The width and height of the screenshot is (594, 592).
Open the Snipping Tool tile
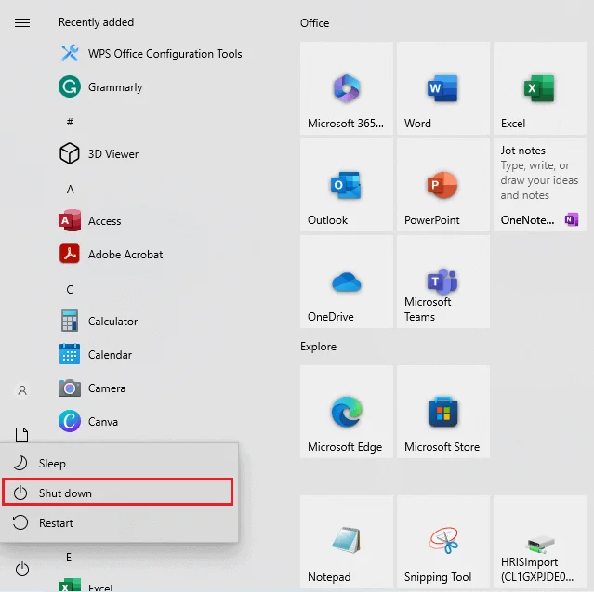click(x=443, y=542)
